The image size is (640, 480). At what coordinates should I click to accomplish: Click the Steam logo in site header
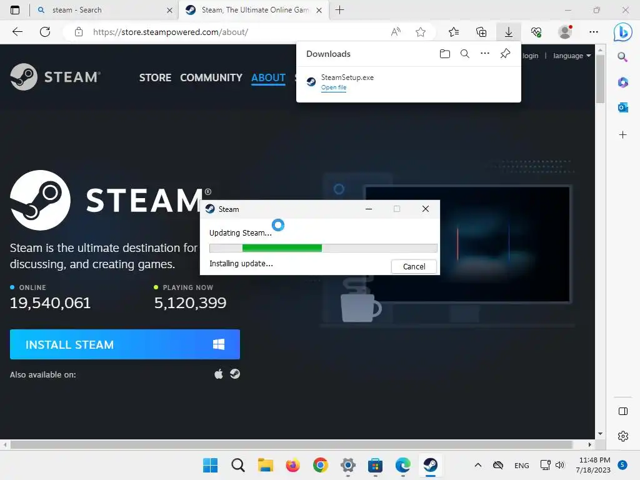click(55, 77)
